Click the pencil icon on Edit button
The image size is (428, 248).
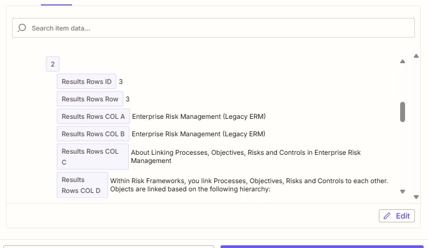pyautogui.click(x=387, y=216)
